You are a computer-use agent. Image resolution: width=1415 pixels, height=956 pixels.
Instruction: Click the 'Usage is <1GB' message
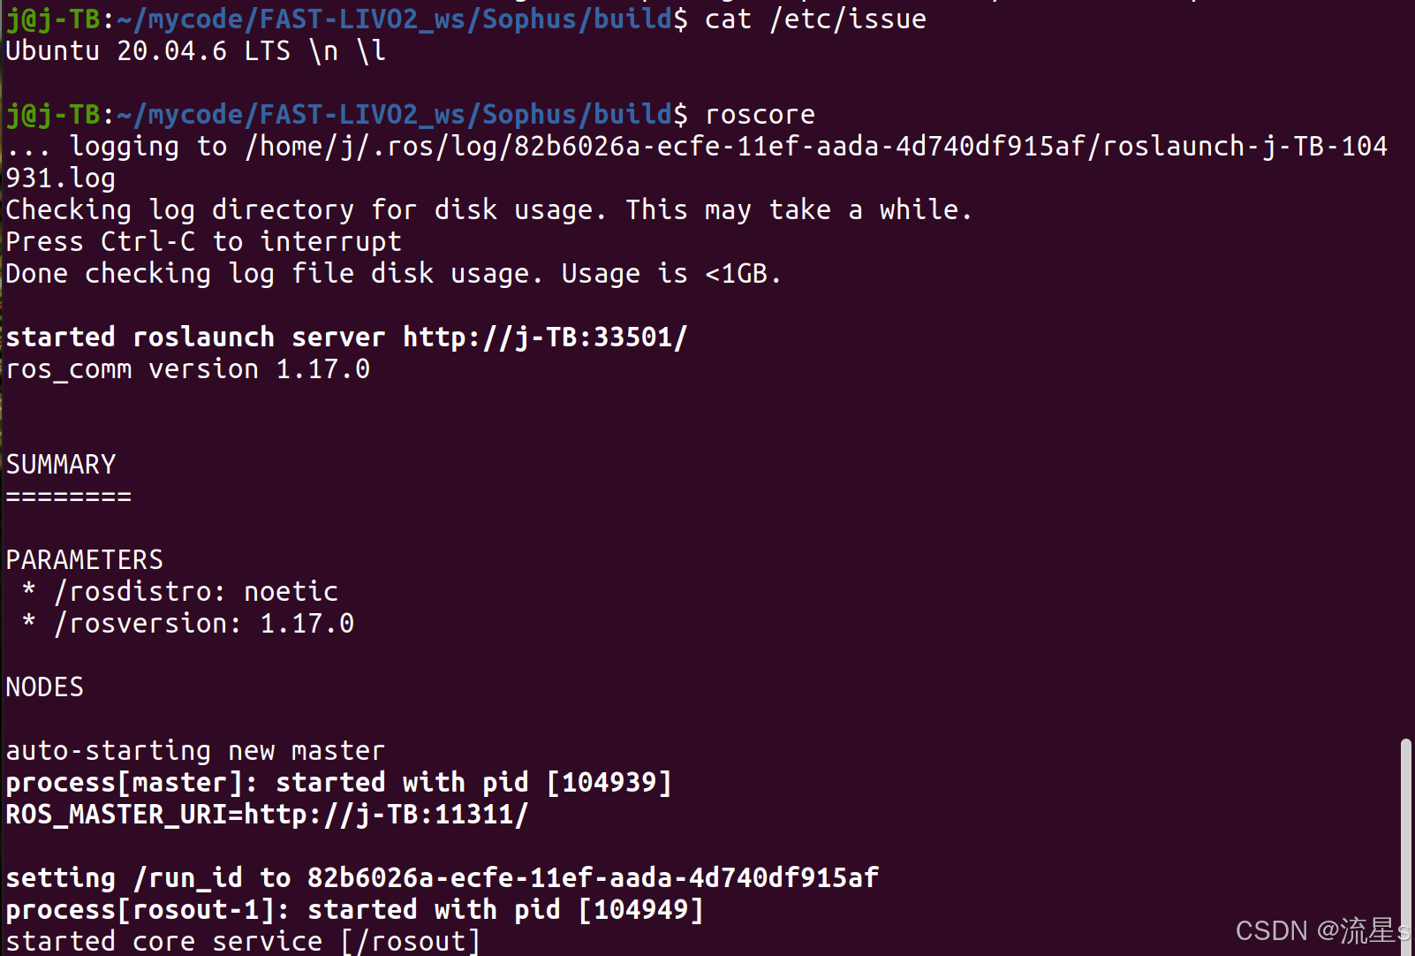[x=671, y=274]
